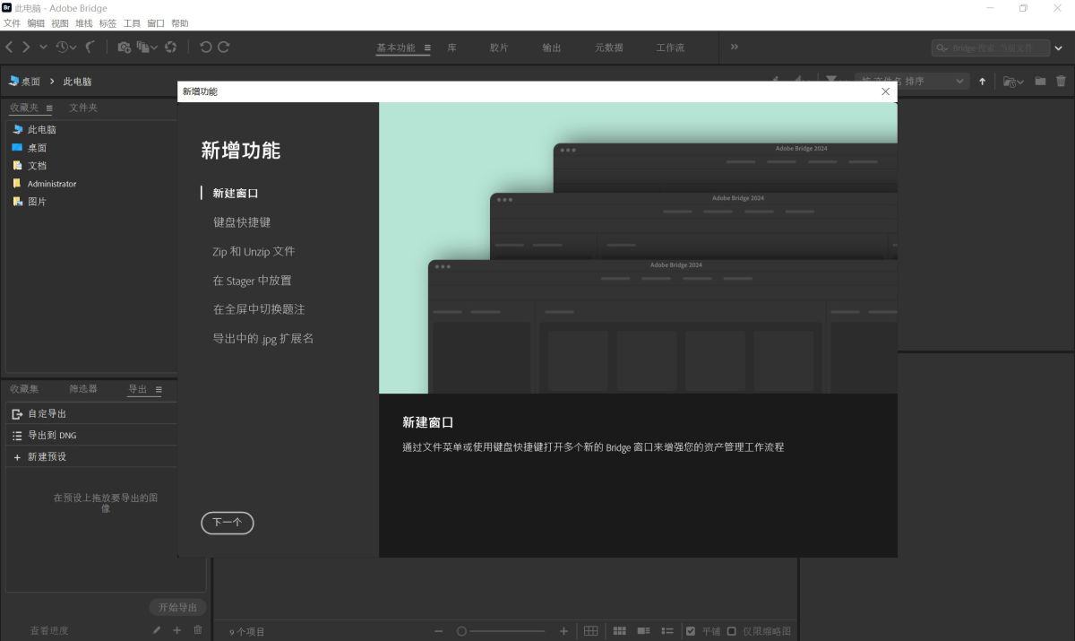Select 新建窗口 in the feature list

tap(236, 193)
